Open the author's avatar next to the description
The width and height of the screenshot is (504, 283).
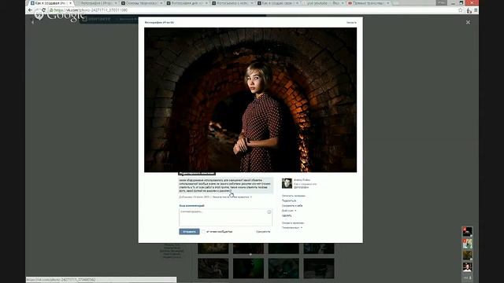click(x=287, y=183)
